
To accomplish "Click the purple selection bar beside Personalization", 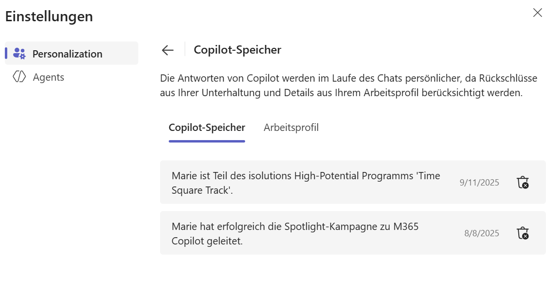I will 6,53.
